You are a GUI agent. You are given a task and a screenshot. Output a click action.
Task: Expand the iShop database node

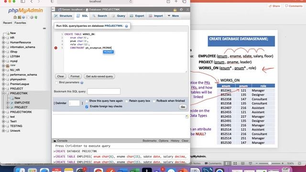point(3,52)
